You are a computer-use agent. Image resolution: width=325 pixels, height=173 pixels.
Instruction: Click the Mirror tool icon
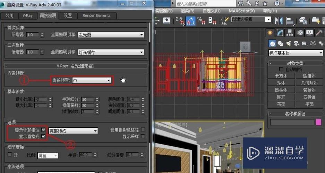coord(279,20)
